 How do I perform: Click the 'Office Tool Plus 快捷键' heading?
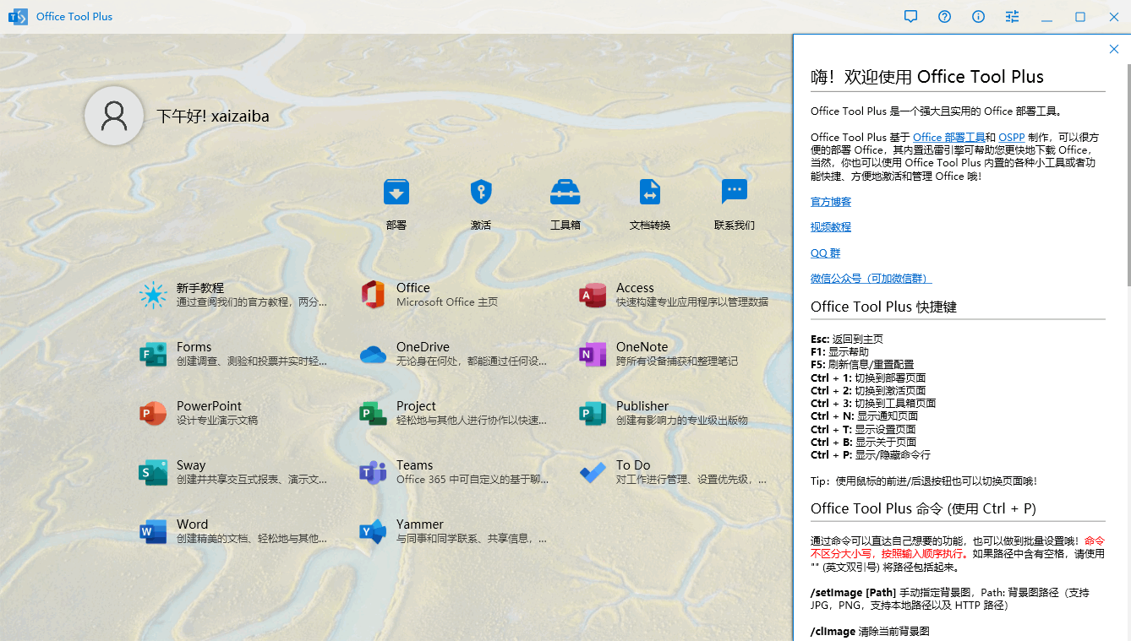(883, 307)
